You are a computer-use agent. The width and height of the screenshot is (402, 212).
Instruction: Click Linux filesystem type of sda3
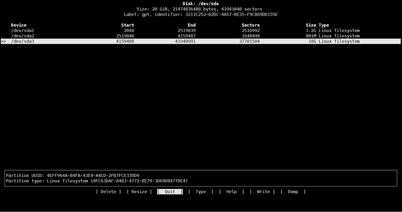(x=339, y=41)
